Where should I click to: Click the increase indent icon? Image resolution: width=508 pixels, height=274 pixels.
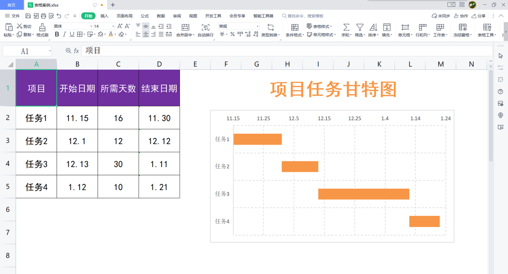[168, 26]
